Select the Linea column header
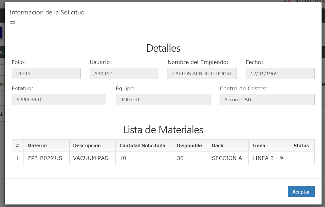 pos(259,146)
